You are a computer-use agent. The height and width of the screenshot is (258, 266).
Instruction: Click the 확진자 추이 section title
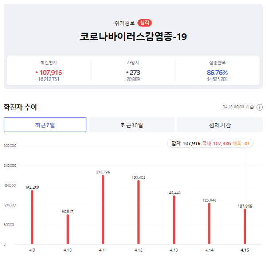pyautogui.click(x=20, y=107)
